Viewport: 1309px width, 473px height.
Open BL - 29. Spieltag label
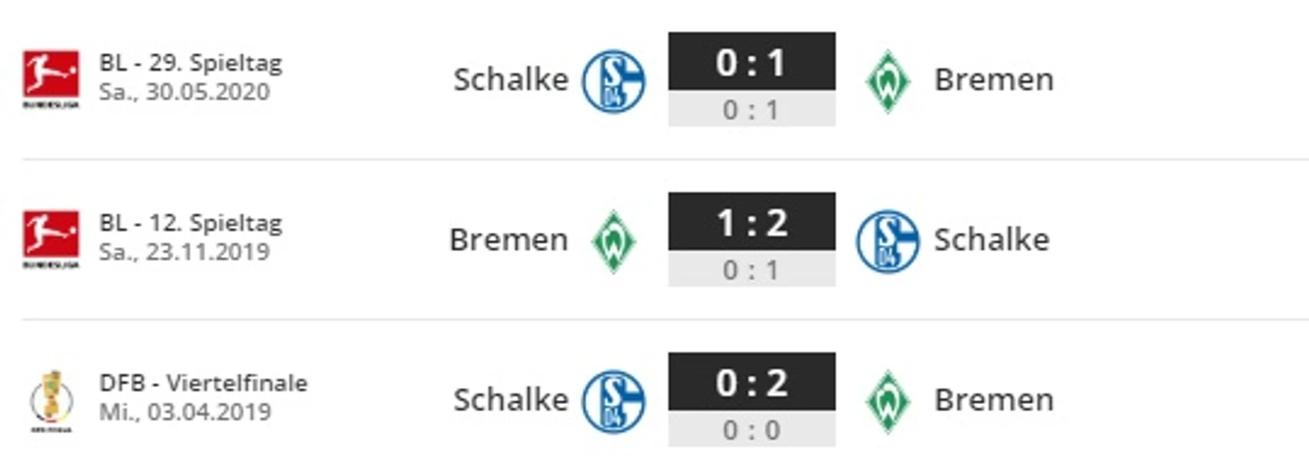click(191, 64)
